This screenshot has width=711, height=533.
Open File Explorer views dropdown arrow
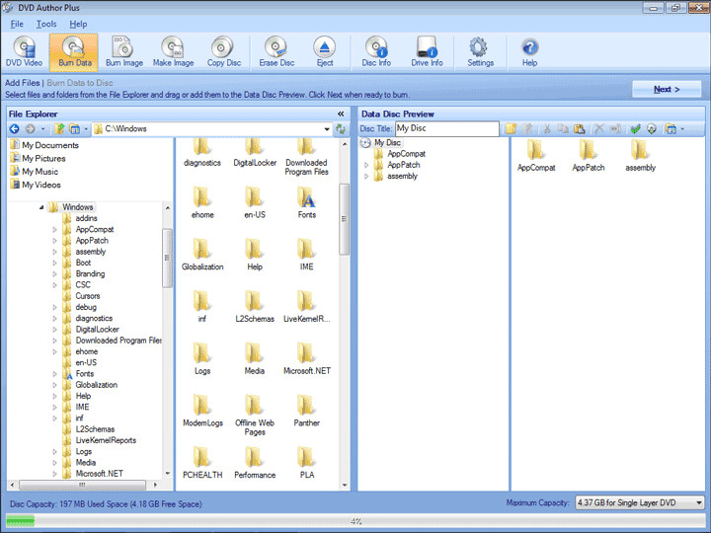coord(86,129)
